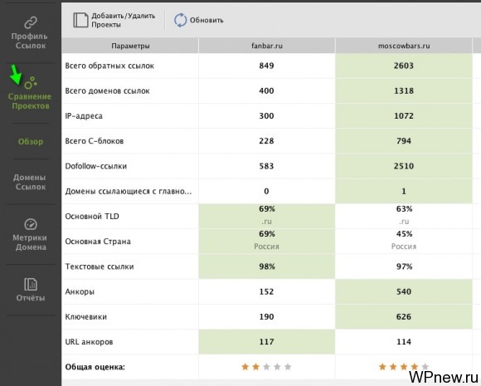Click the 2510 Dofollow value
Viewport: 481px width, 386px height.
point(404,166)
